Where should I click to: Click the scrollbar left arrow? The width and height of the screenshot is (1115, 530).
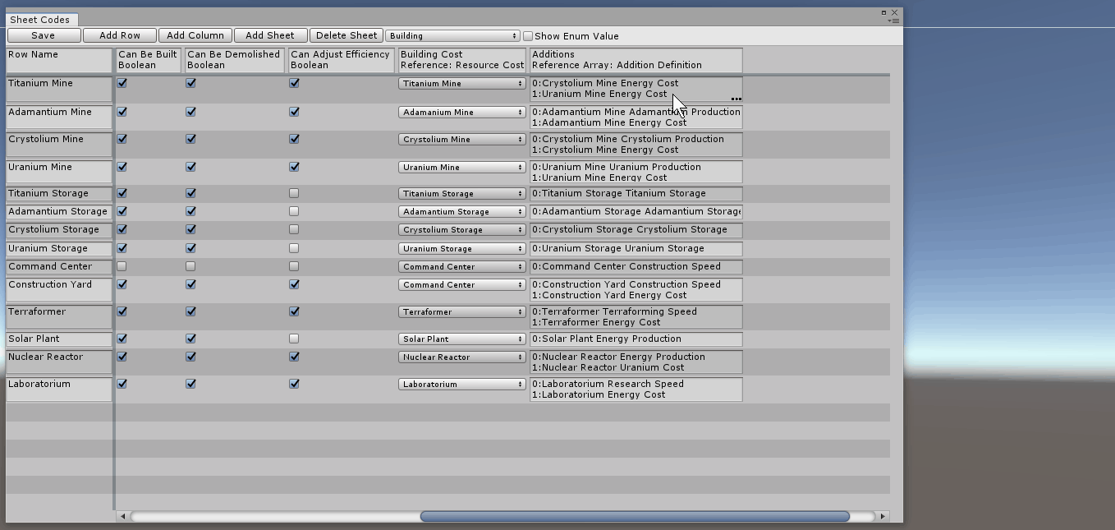(123, 516)
